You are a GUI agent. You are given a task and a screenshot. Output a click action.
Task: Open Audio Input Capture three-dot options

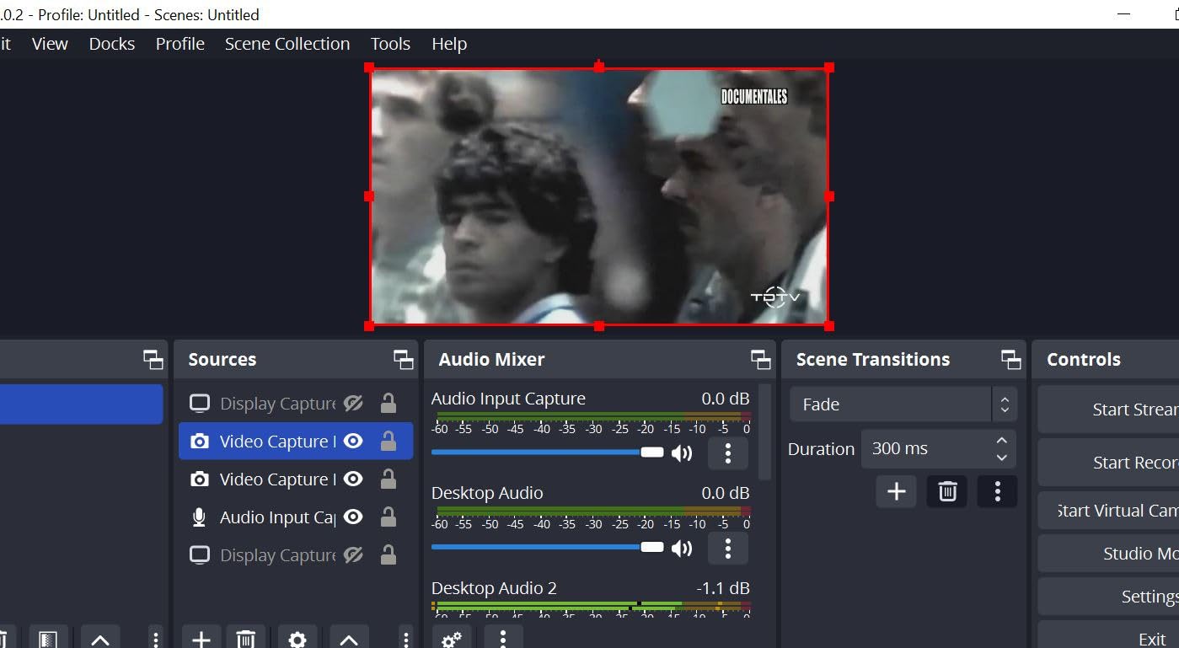728,453
